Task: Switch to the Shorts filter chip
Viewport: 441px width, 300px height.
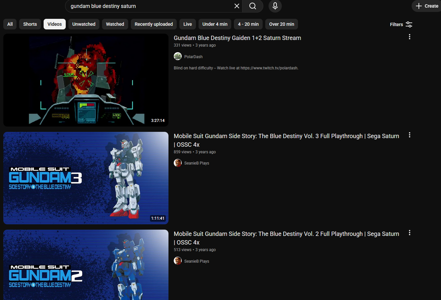Action: 30,24
